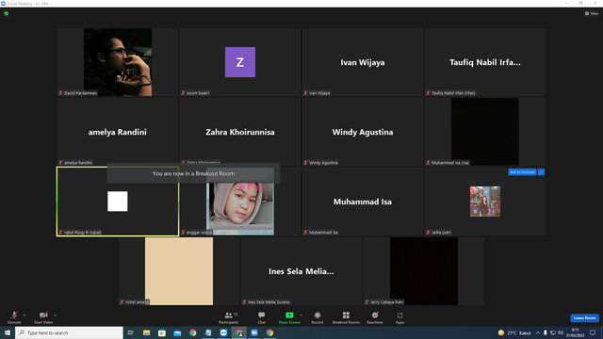Image resolution: width=603 pixels, height=339 pixels.
Task: Select the Muhammad Isa (Isa) dark video tile
Action: pos(485,132)
